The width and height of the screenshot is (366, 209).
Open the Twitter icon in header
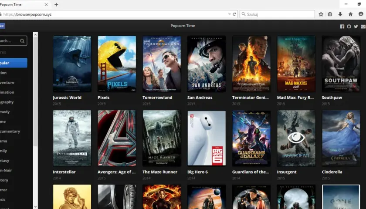356,27
